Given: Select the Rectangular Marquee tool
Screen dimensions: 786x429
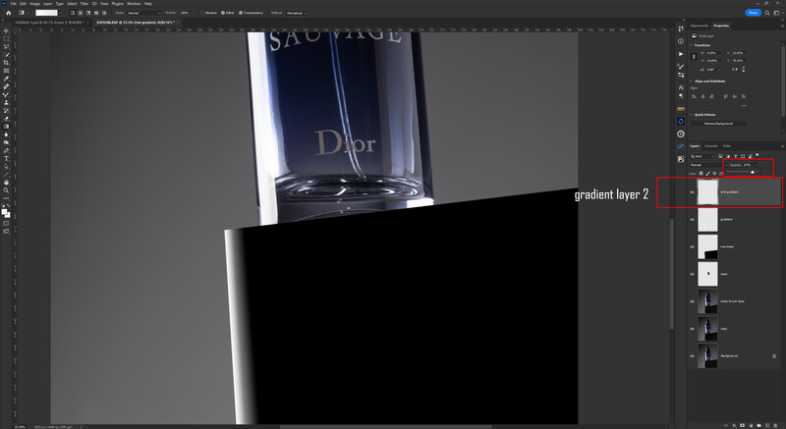Looking at the screenshot, I should coord(6,38).
